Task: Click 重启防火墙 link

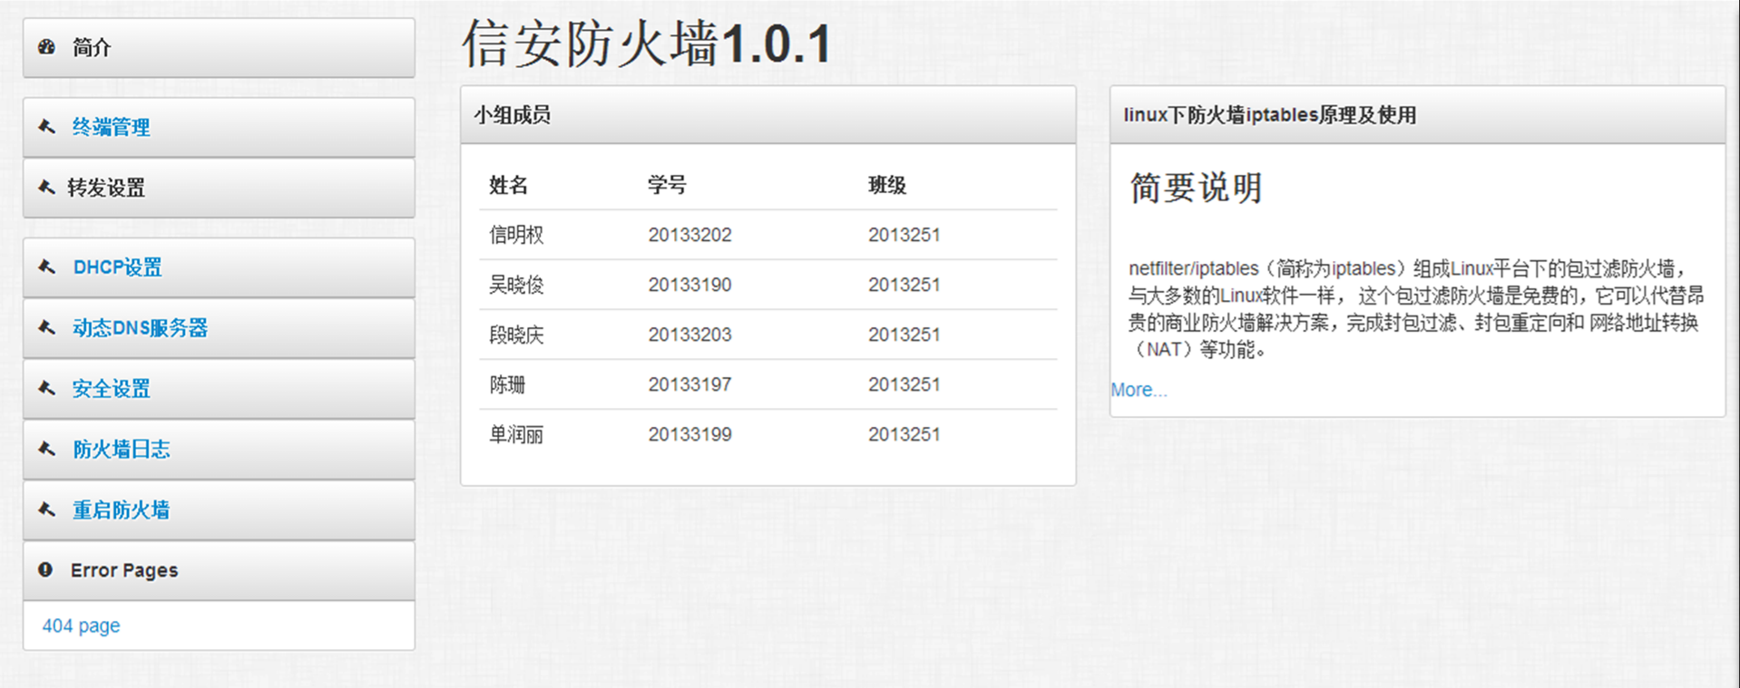Action: (121, 509)
